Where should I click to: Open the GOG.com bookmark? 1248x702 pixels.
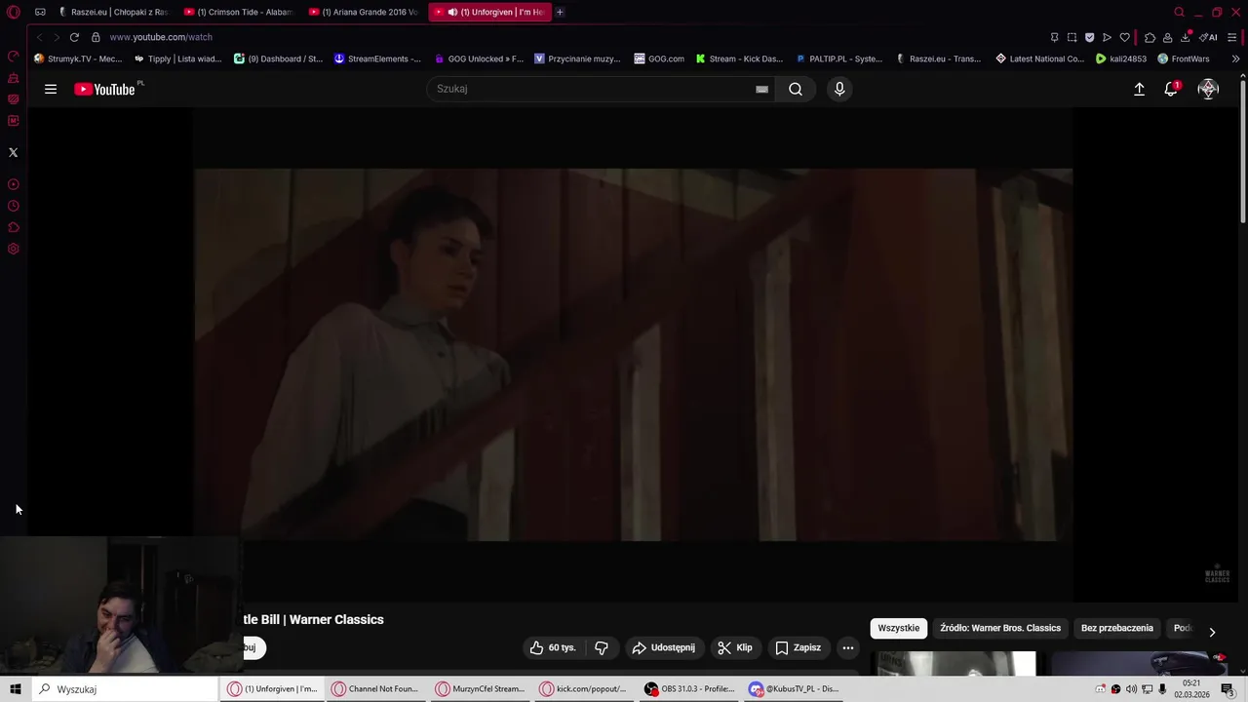tap(659, 58)
